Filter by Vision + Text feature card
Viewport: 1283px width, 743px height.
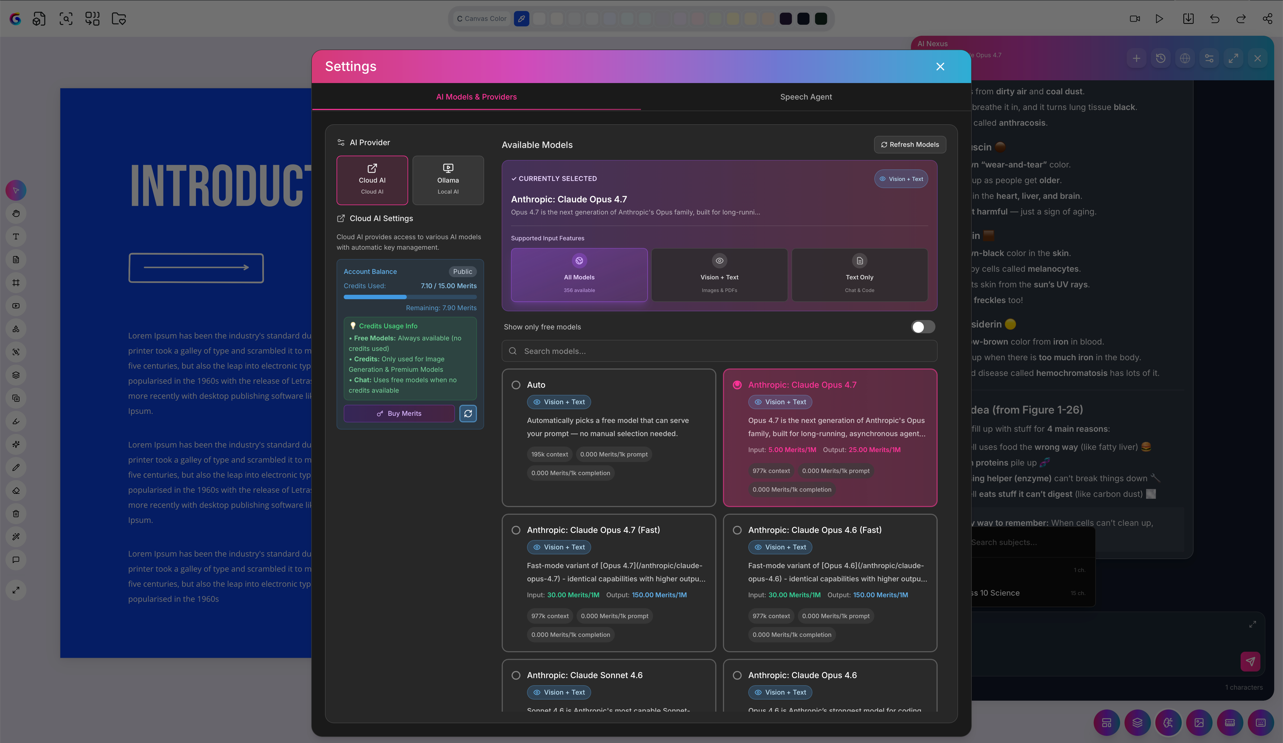(719, 275)
